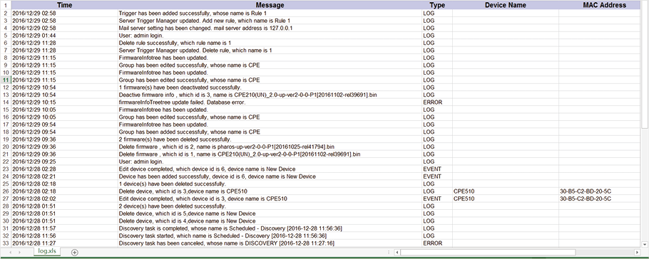Click the horizontal scrollbar thumb
This screenshot has height=259, width=649.
pyautogui.click(x=488, y=252)
